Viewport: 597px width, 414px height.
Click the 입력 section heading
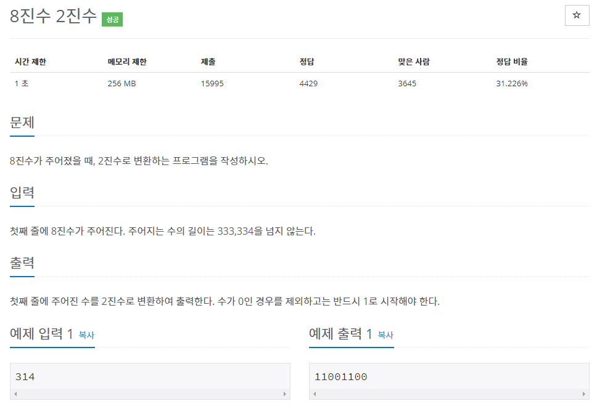(22, 193)
